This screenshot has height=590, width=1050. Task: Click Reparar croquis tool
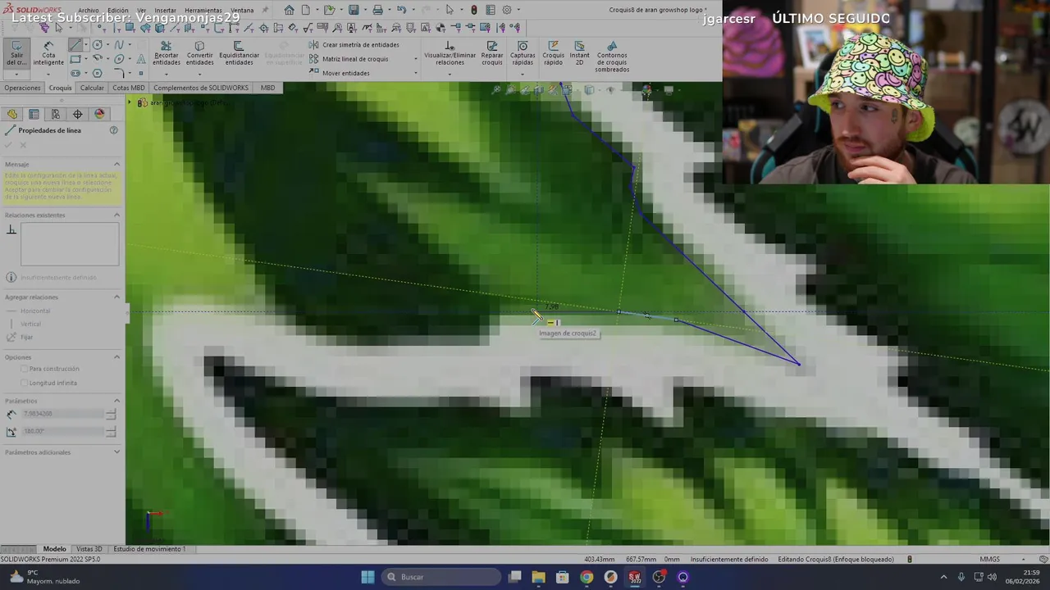pyautogui.click(x=492, y=54)
